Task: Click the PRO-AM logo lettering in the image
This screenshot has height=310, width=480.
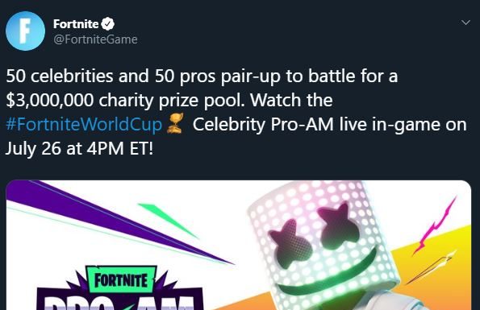Action: [119, 303]
